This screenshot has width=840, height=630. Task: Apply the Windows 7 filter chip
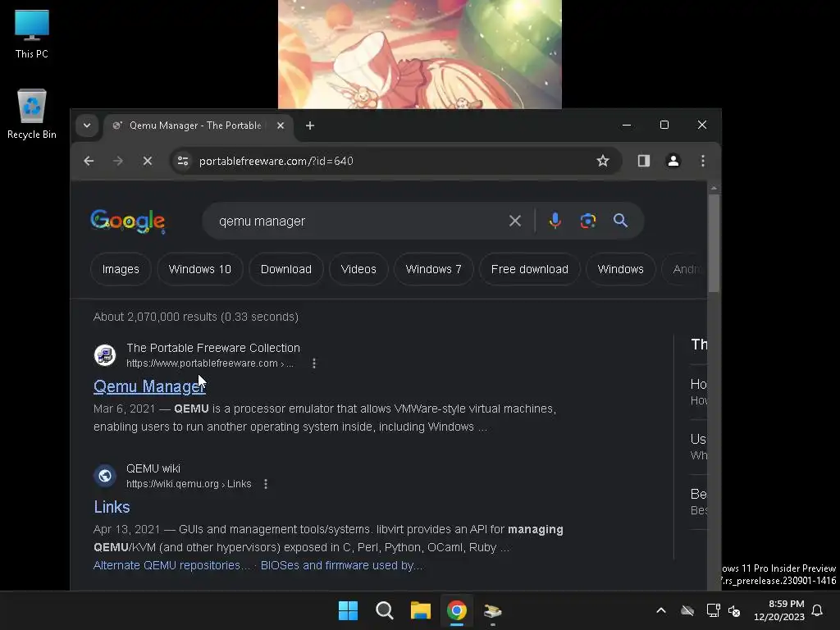pos(433,269)
